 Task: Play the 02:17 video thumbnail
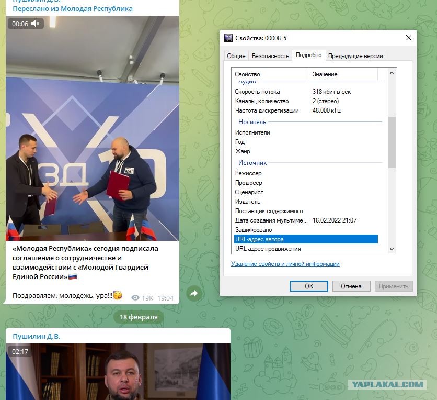click(118, 372)
